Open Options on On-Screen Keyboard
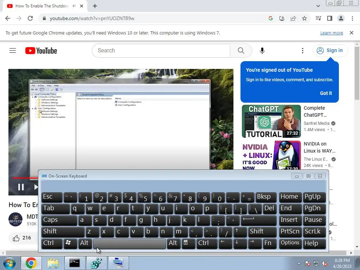Screen dimensions: 360x270 coord(290,244)
